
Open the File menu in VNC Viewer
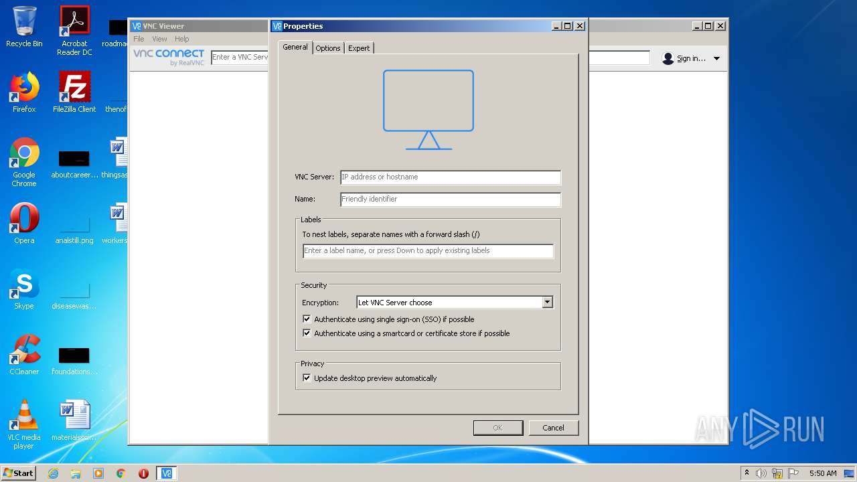139,39
